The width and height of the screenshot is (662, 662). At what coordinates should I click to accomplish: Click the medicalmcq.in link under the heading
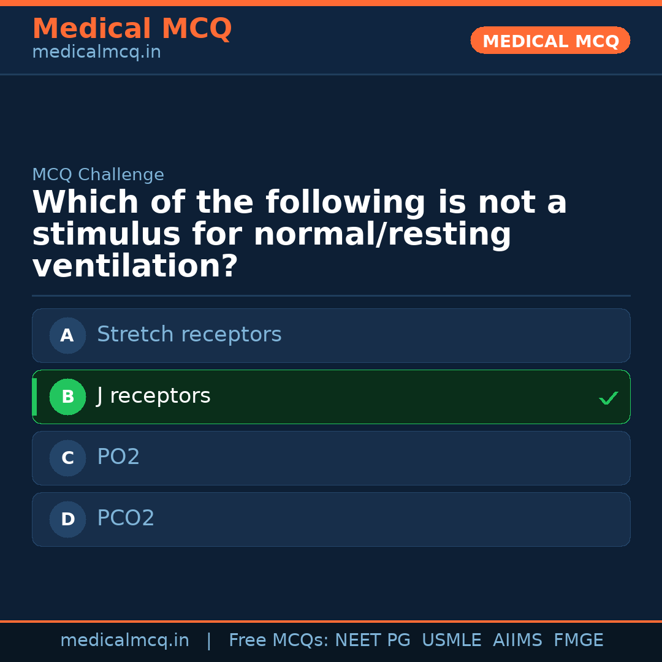96,51
